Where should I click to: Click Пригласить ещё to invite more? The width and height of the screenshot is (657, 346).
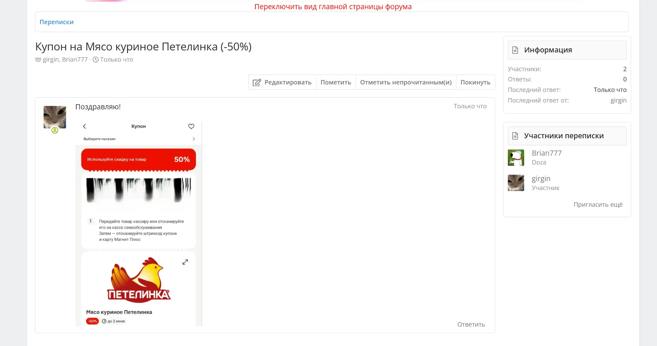pyautogui.click(x=598, y=205)
